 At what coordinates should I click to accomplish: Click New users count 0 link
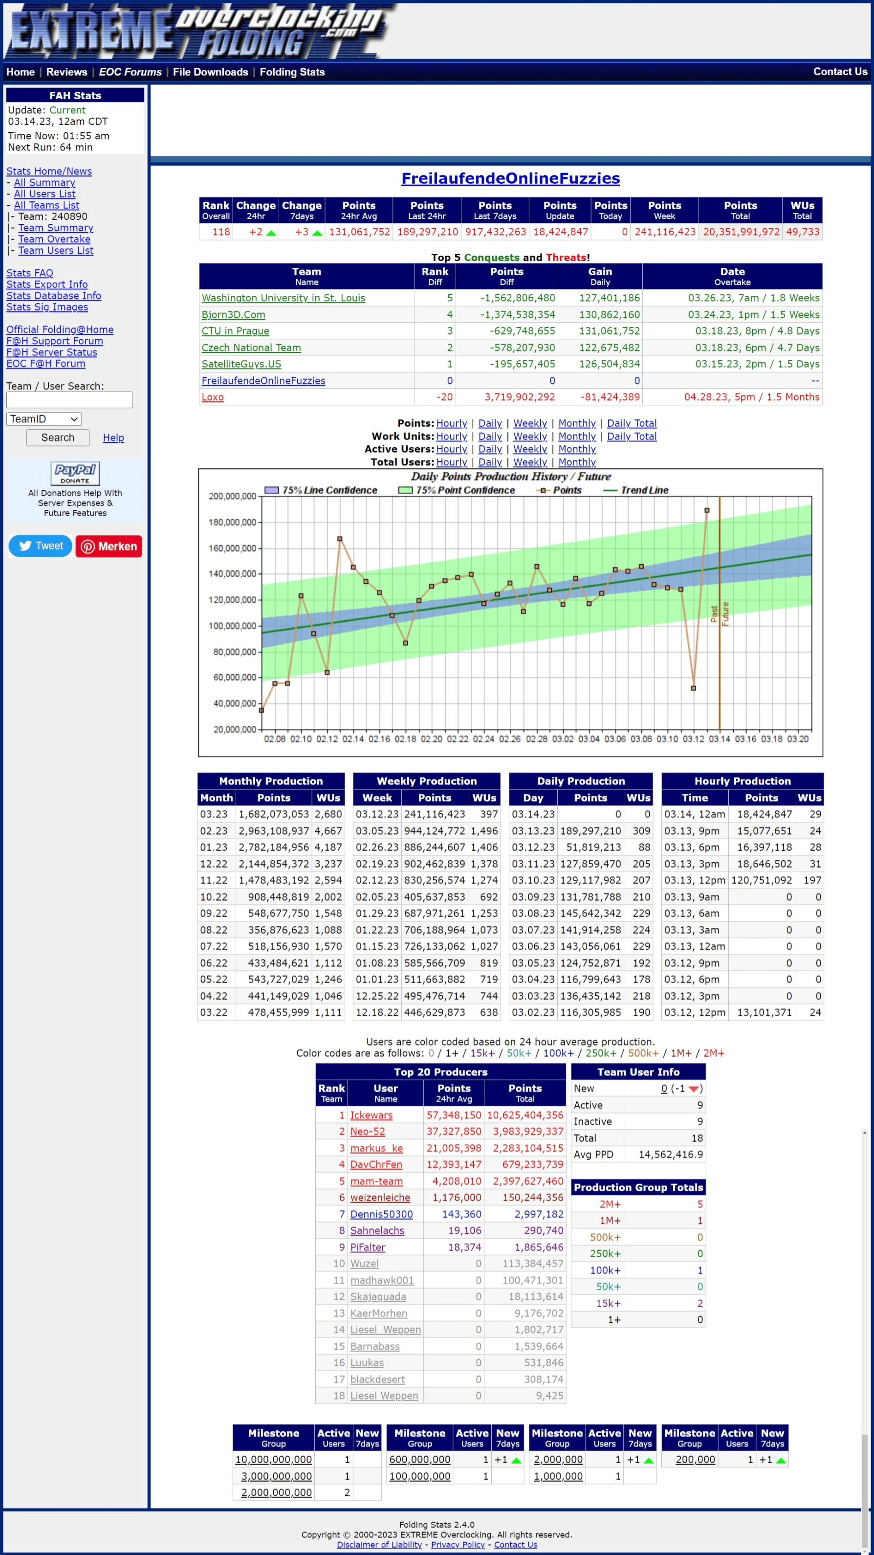point(664,1089)
